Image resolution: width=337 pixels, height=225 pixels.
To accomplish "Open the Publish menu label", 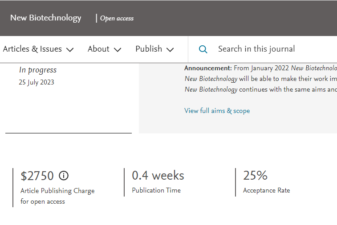I will (149, 49).
